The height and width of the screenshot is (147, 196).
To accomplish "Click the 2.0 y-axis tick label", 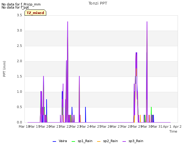I will (x=19, y=61).
